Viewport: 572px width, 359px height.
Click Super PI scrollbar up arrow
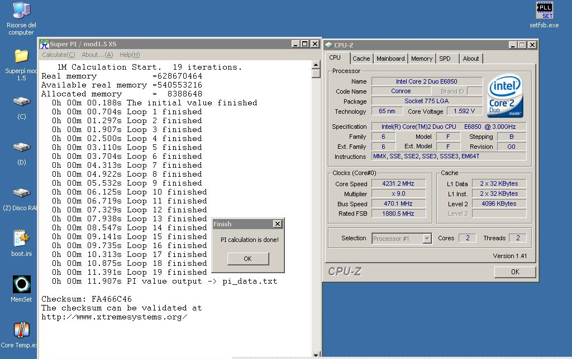pyautogui.click(x=316, y=65)
